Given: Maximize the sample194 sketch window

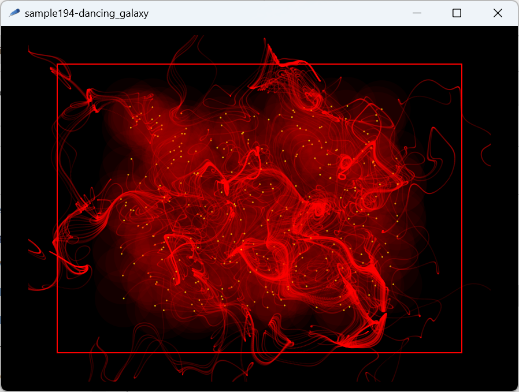Looking at the screenshot, I should 456,12.
